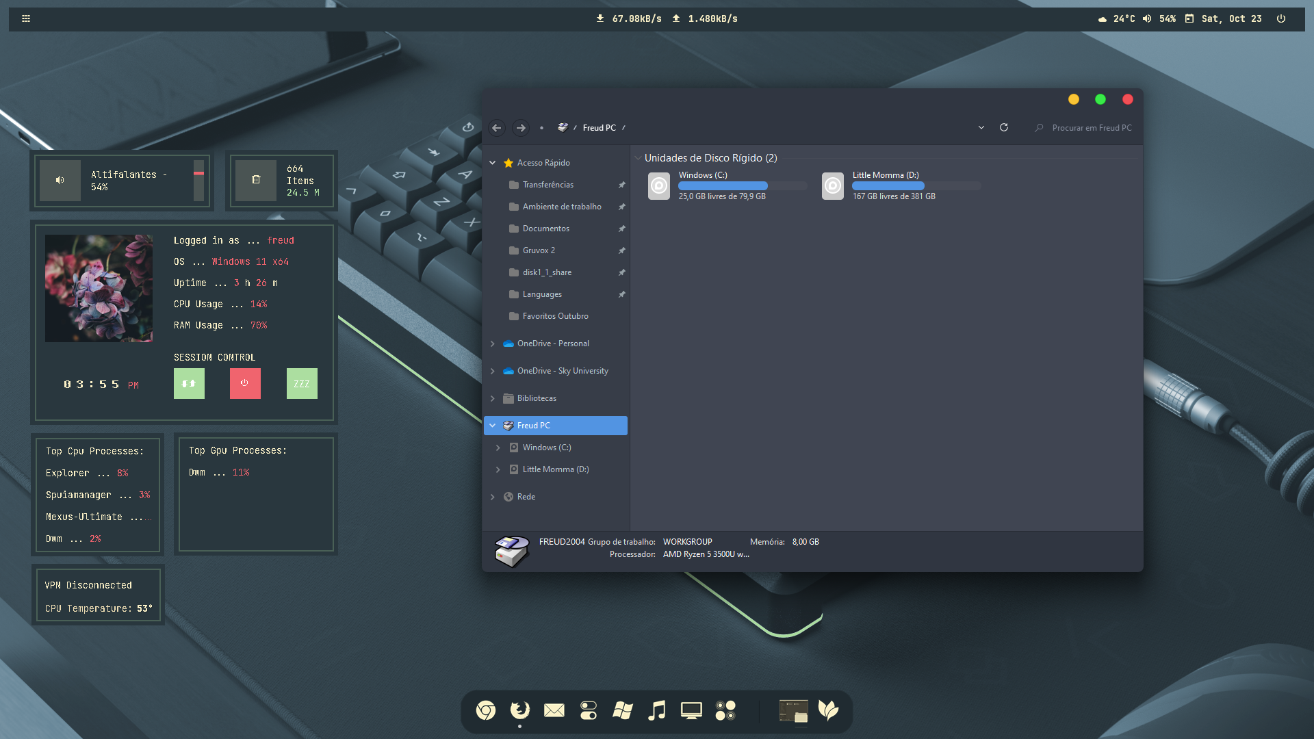Screen dimensions: 1314x739
Task: Go back with the Explorer back arrow
Action: (x=497, y=128)
